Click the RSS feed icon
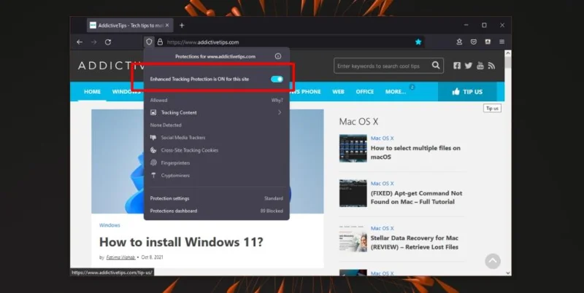This screenshot has width=584, height=293. [491, 66]
